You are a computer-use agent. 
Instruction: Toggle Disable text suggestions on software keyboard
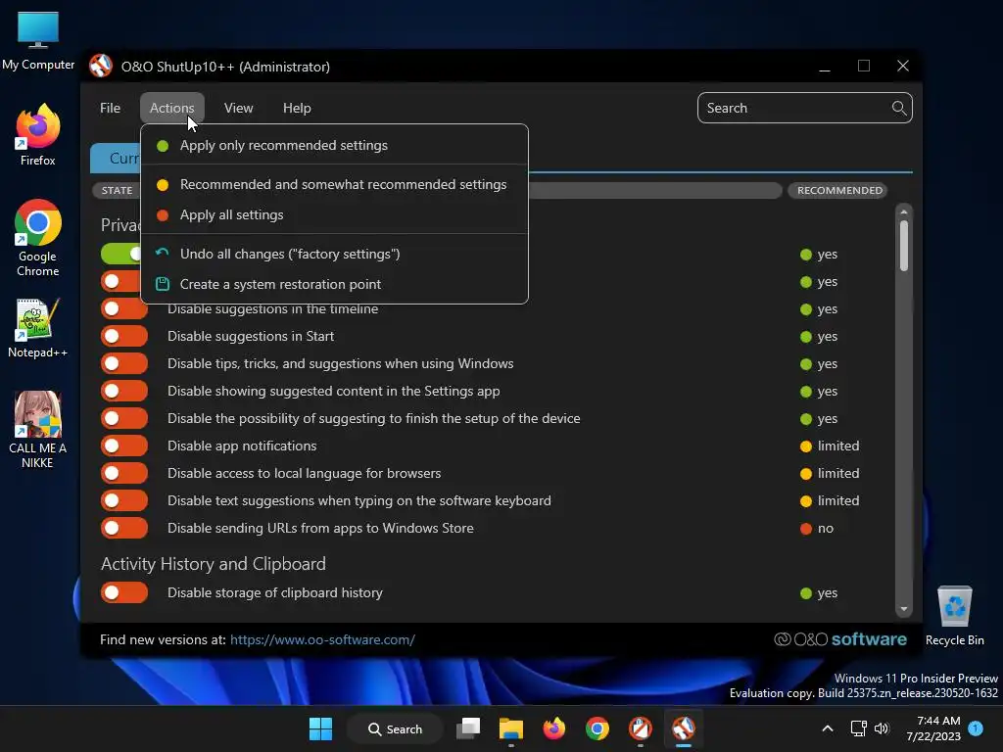coord(124,500)
